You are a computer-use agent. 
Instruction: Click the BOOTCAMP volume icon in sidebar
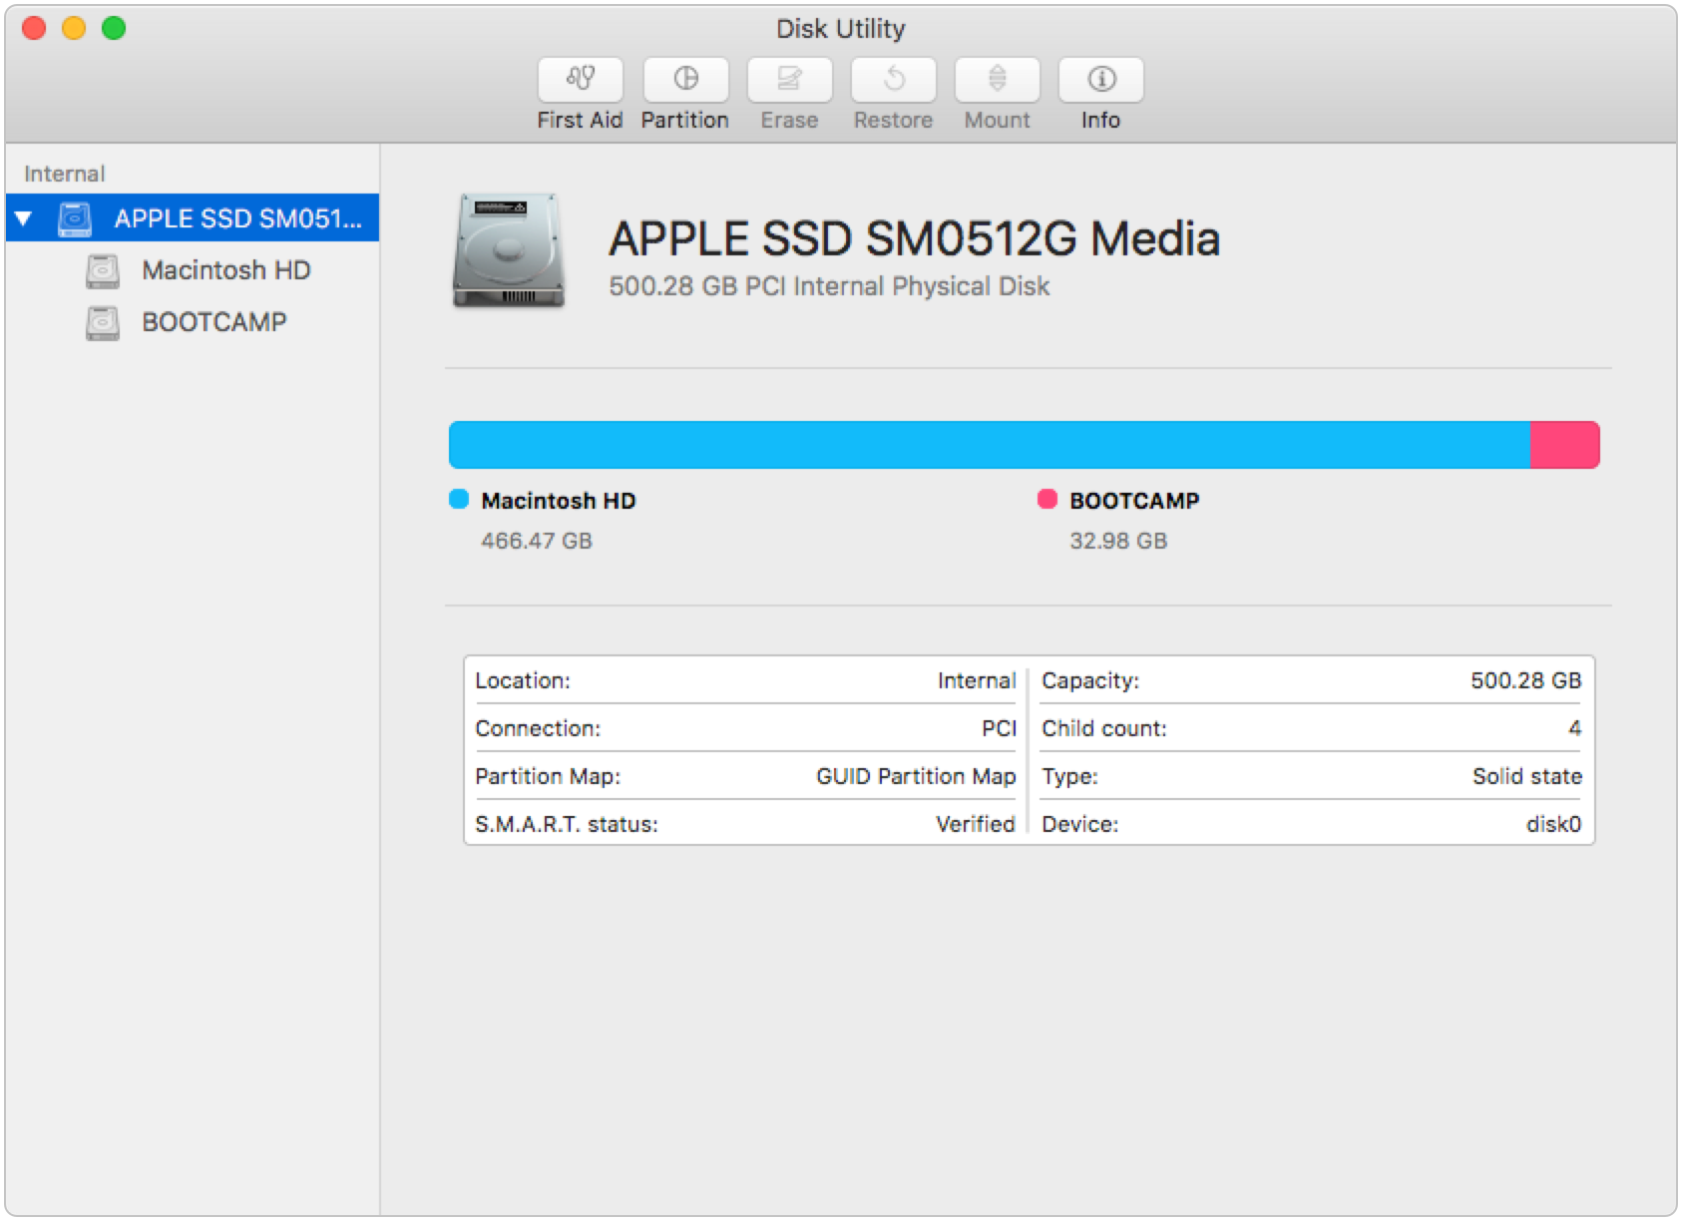click(103, 322)
